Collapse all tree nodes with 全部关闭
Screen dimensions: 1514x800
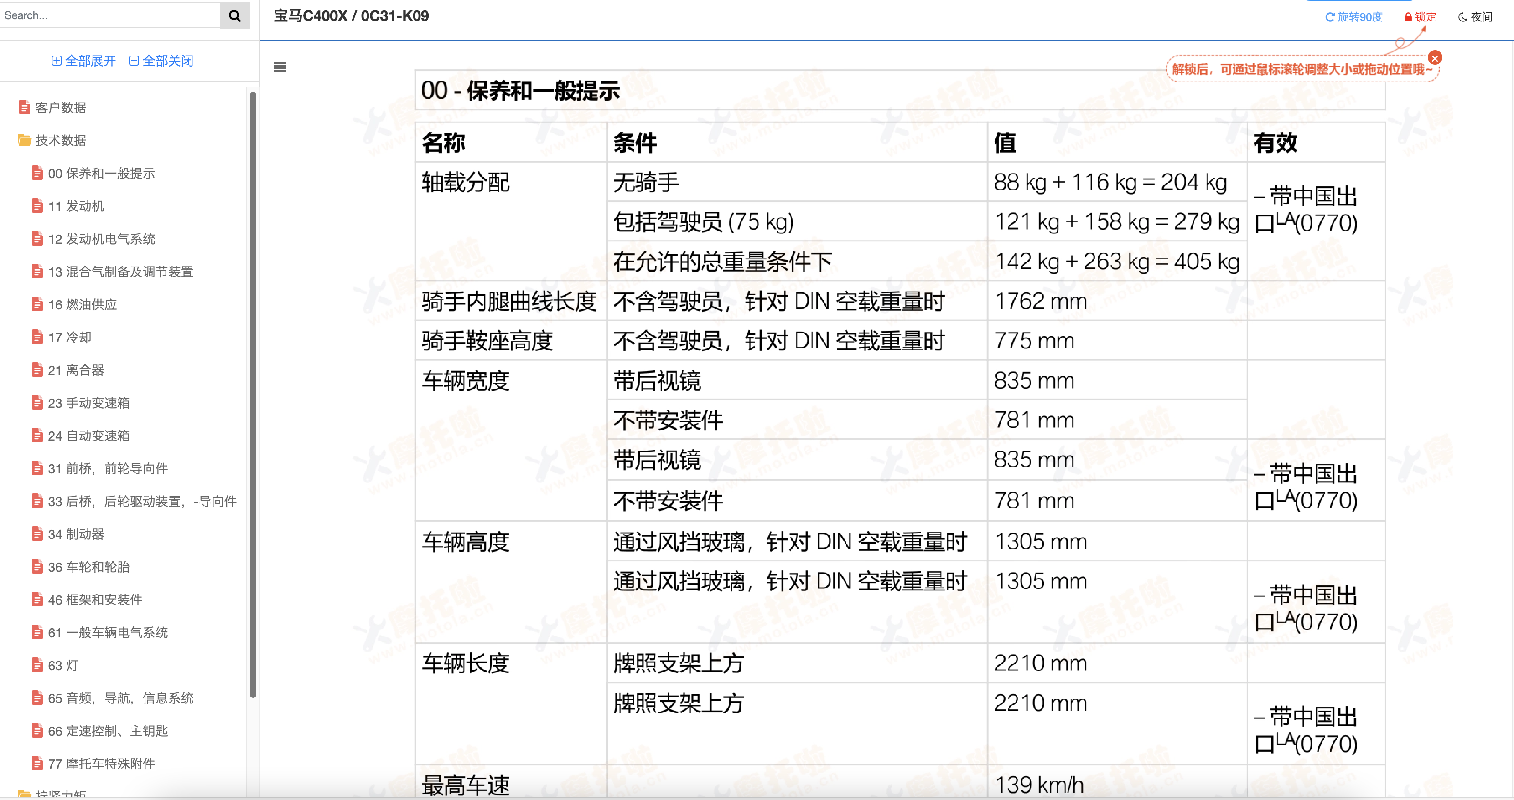pyautogui.click(x=161, y=61)
